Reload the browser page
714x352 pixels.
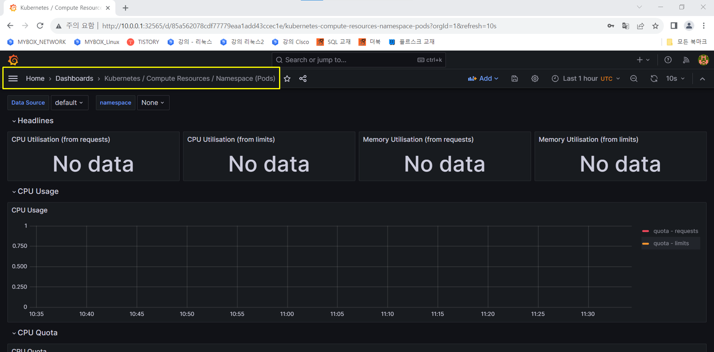tap(40, 26)
